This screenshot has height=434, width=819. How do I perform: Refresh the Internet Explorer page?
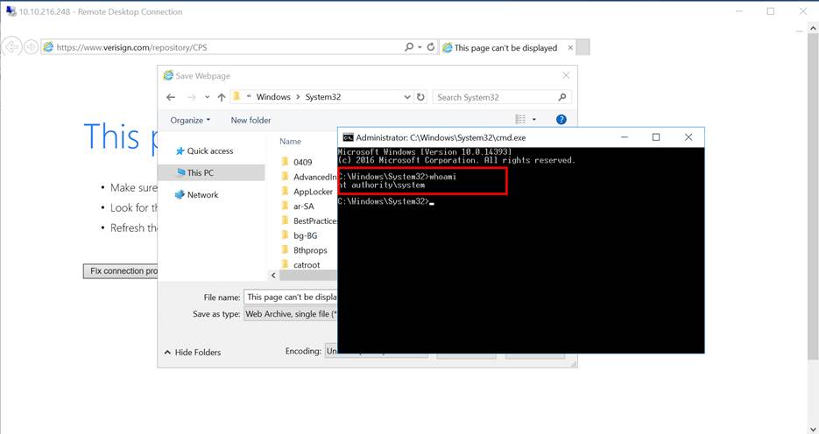coord(430,47)
